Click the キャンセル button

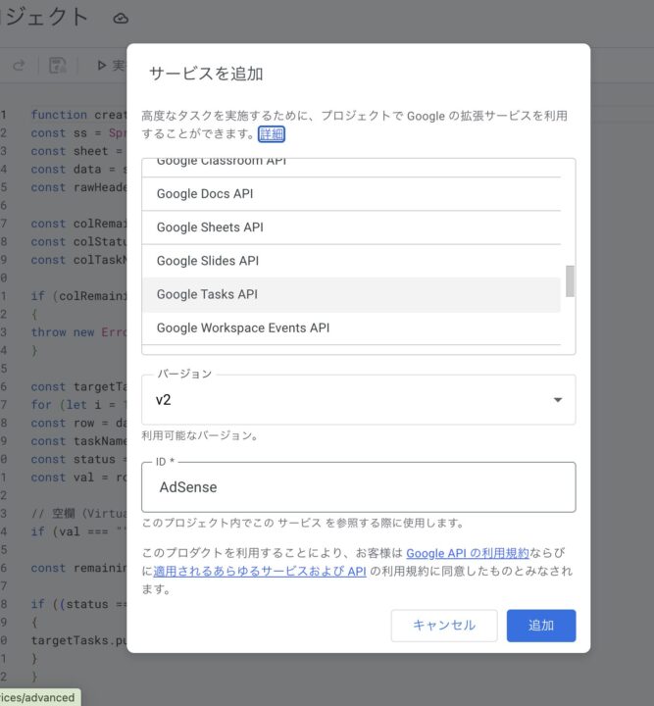(443, 626)
